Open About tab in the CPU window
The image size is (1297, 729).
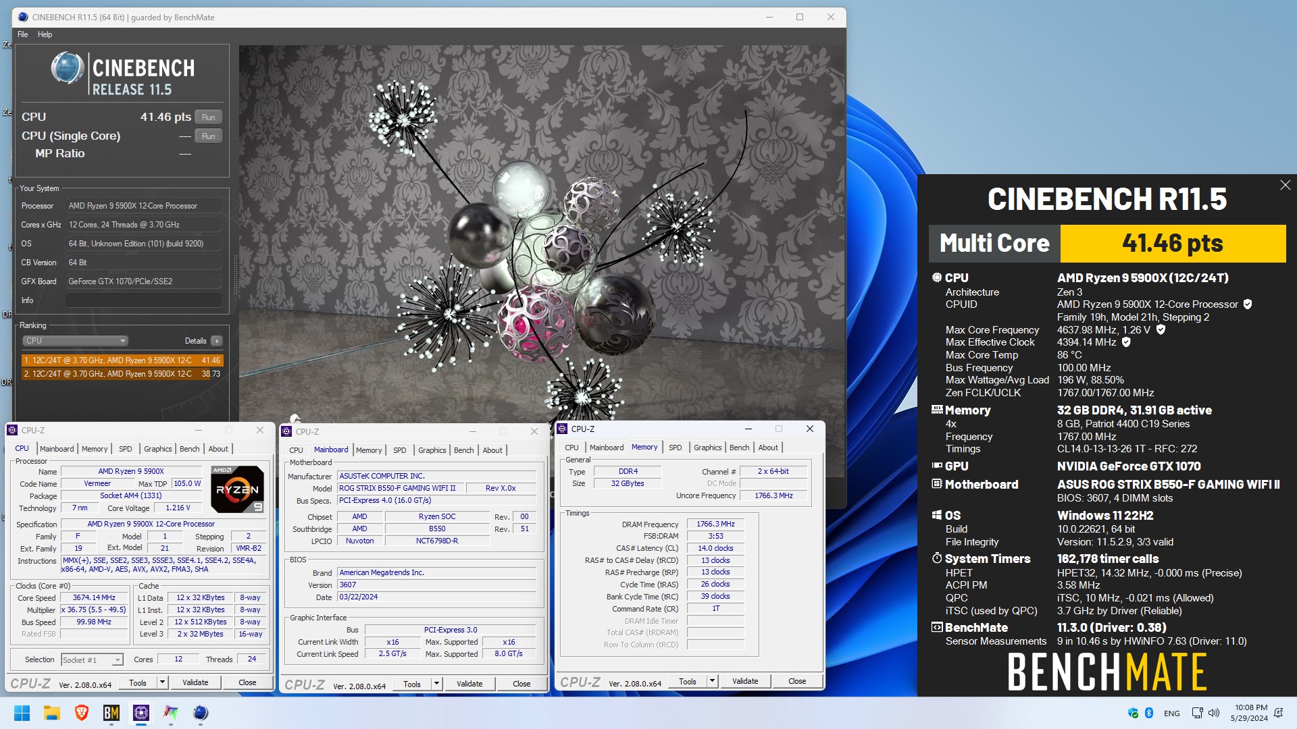[218, 449]
